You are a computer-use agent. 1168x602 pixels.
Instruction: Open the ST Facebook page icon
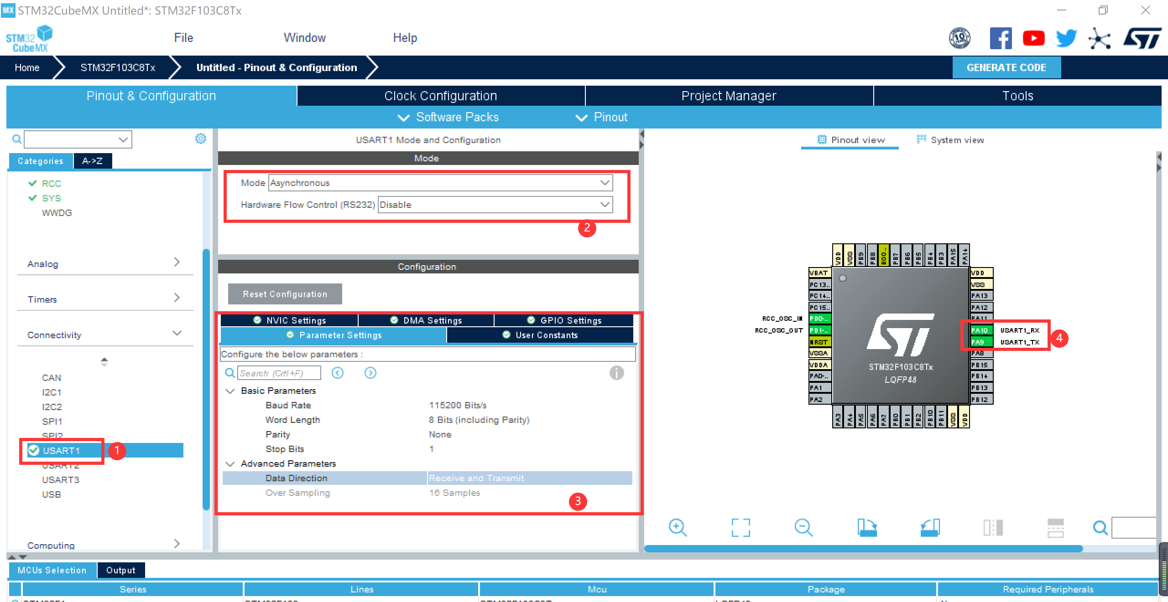pos(1001,38)
